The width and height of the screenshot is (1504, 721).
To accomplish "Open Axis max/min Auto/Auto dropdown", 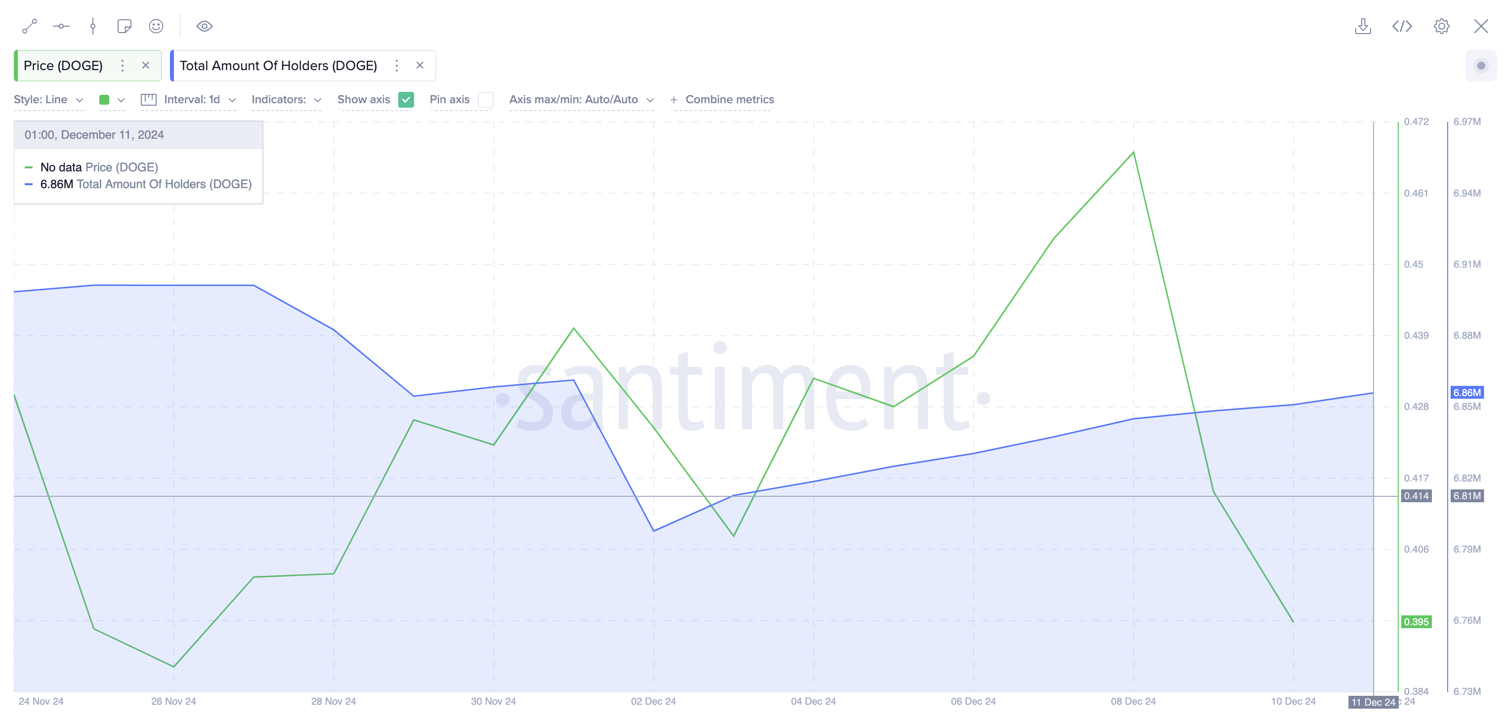I will 581,100.
